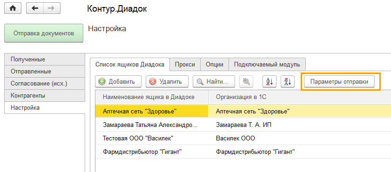Screen dimensions: 391x172
Task: Open the Согласование (исх.) section
Action: coord(45,84)
